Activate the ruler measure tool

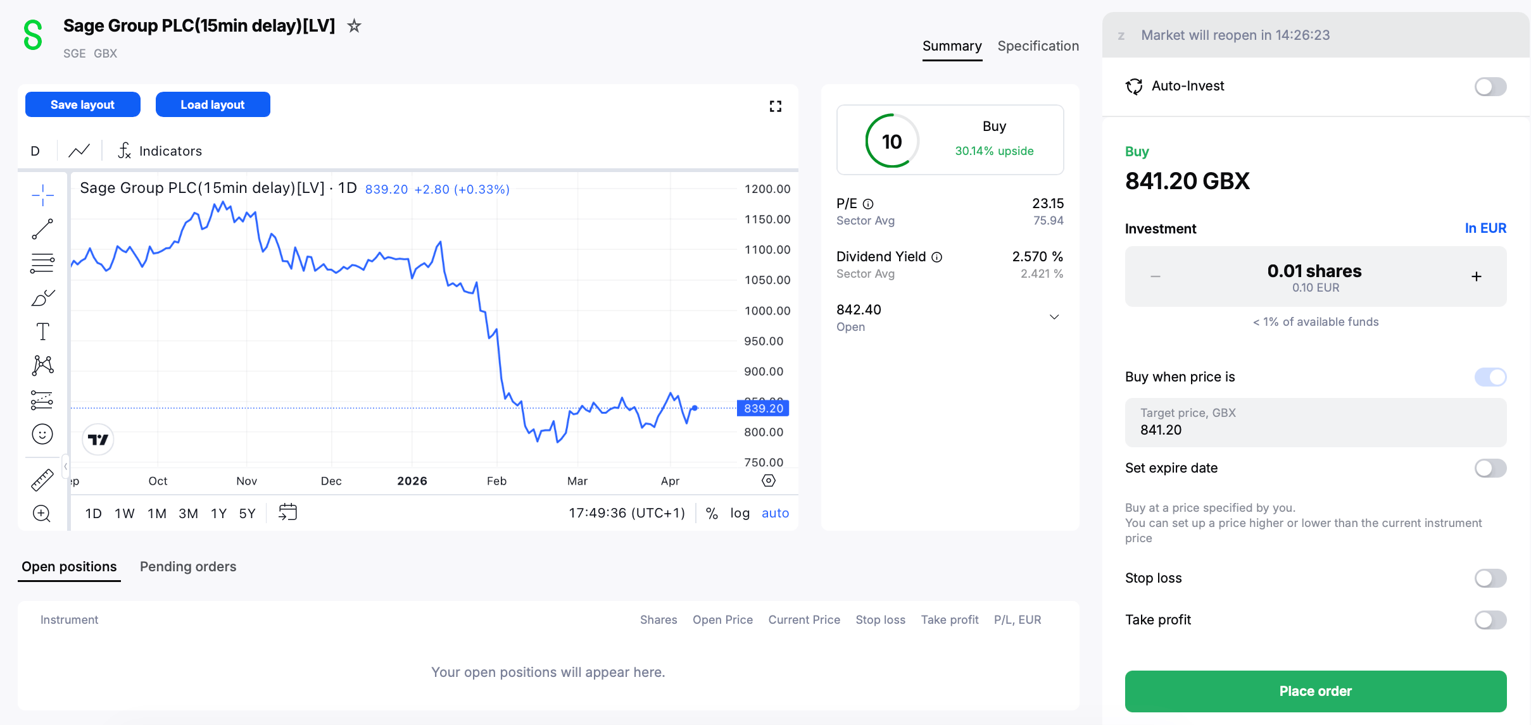click(42, 480)
